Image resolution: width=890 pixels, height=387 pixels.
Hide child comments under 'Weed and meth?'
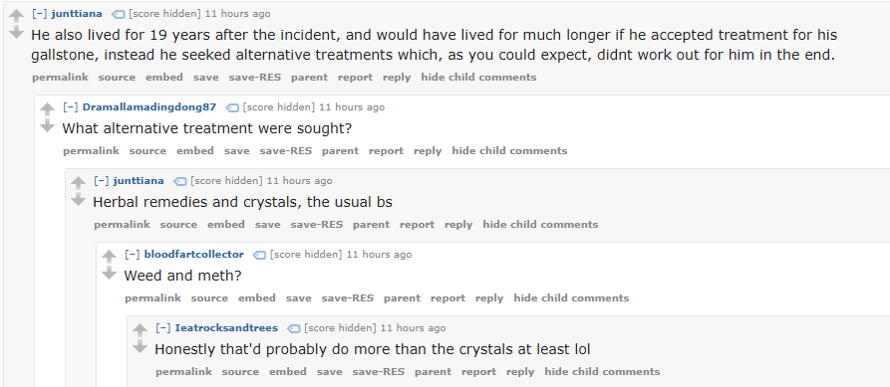point(571,298)
